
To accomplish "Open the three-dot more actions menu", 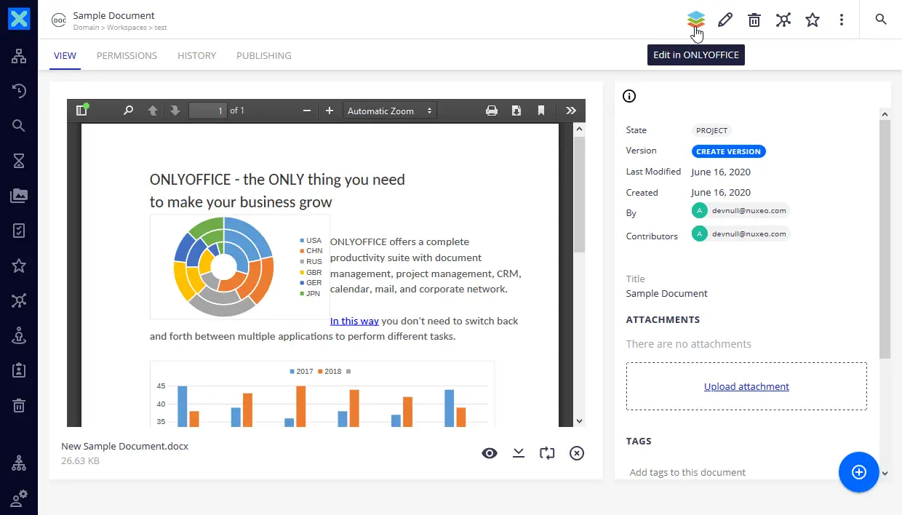I will click(x=842, y=20).
